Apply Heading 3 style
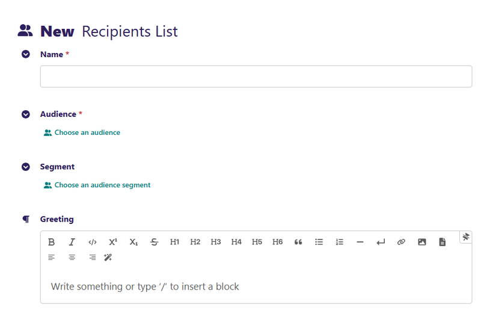 (x=216, y=242)
